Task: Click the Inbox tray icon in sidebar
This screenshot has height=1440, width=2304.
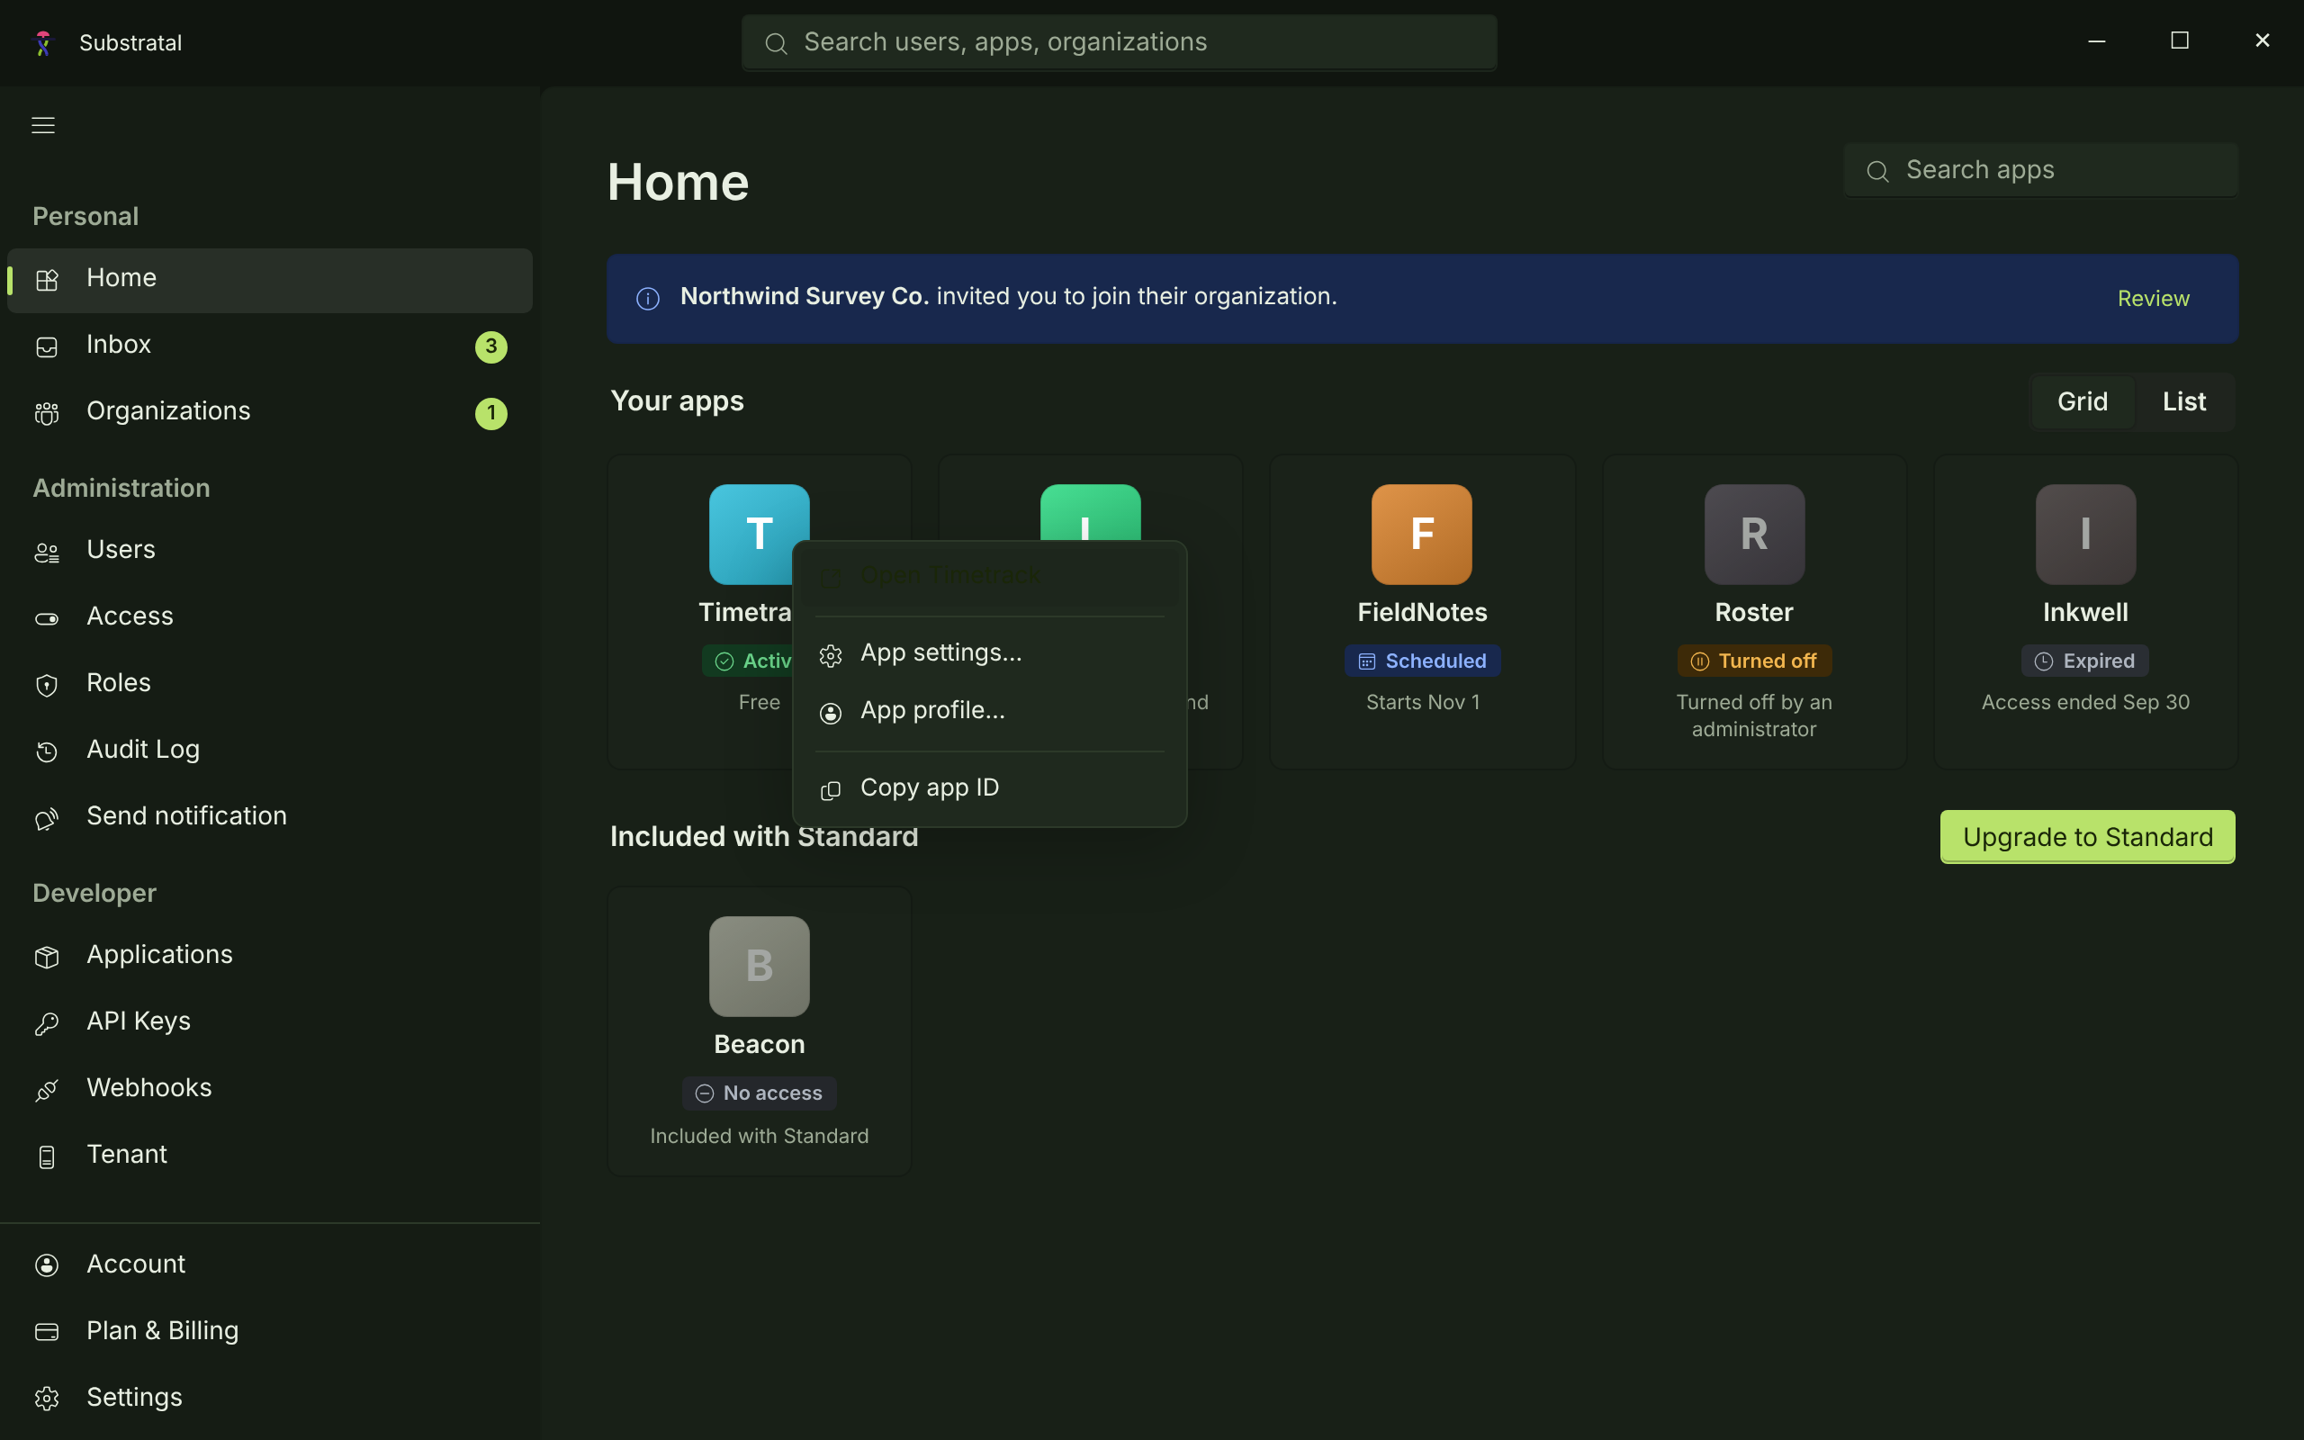Action: point(47,346)
